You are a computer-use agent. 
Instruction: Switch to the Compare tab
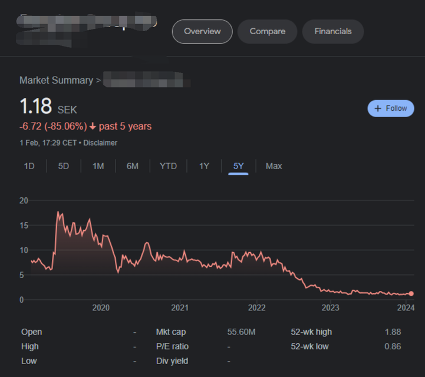coord(267,31)
